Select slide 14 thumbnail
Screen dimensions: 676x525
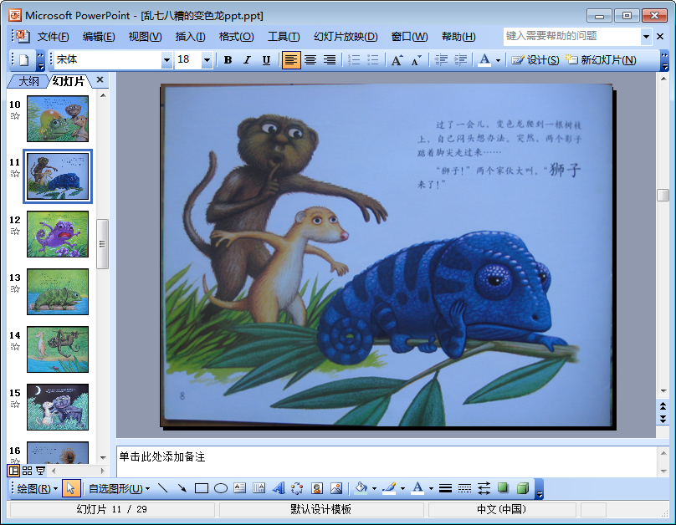[58, 349]
